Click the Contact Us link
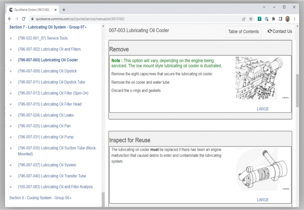304x210 pixels. point(280,31)
